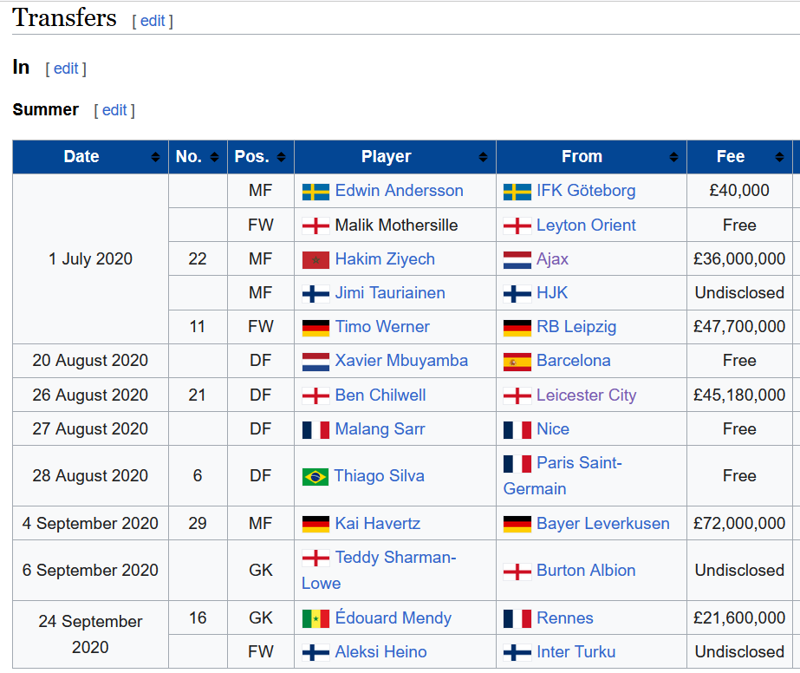Click Finland flag beside Inter Turku
The width and height of the screenshot is (800, 673).
[x=517, y=652]
